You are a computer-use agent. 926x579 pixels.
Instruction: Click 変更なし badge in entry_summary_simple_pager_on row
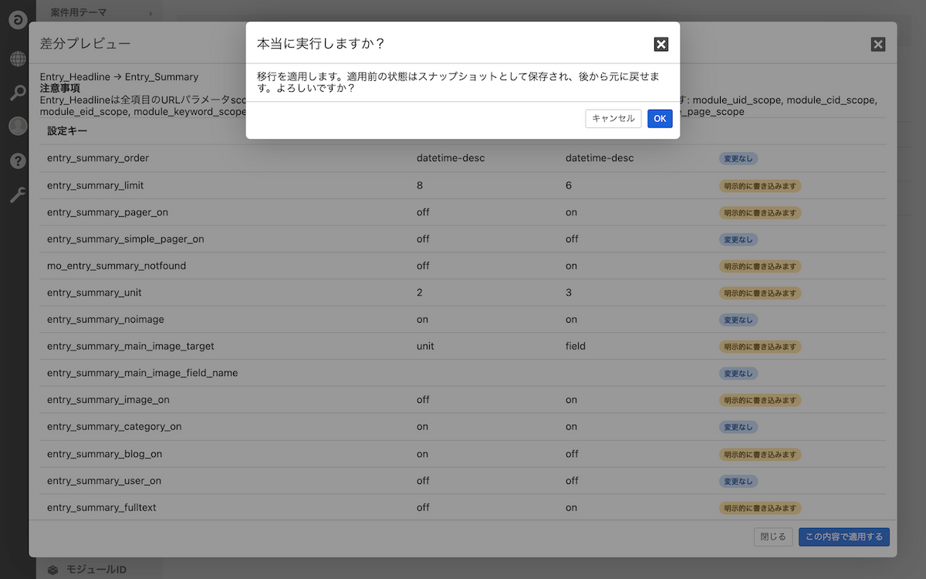point(738,239)
